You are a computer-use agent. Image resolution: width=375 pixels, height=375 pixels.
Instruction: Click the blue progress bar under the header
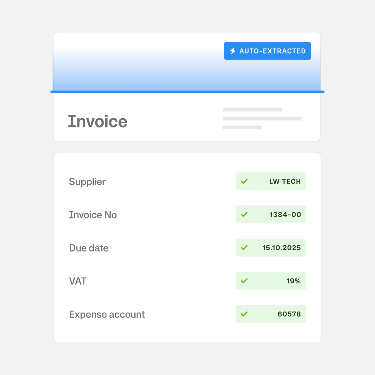[187, 91]
